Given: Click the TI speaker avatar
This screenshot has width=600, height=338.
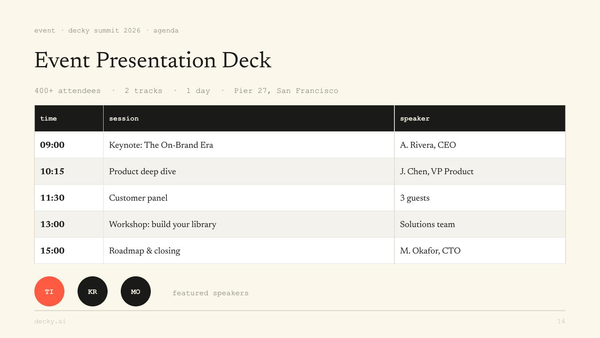Looking at the screenshot, I should coord(49,292).
